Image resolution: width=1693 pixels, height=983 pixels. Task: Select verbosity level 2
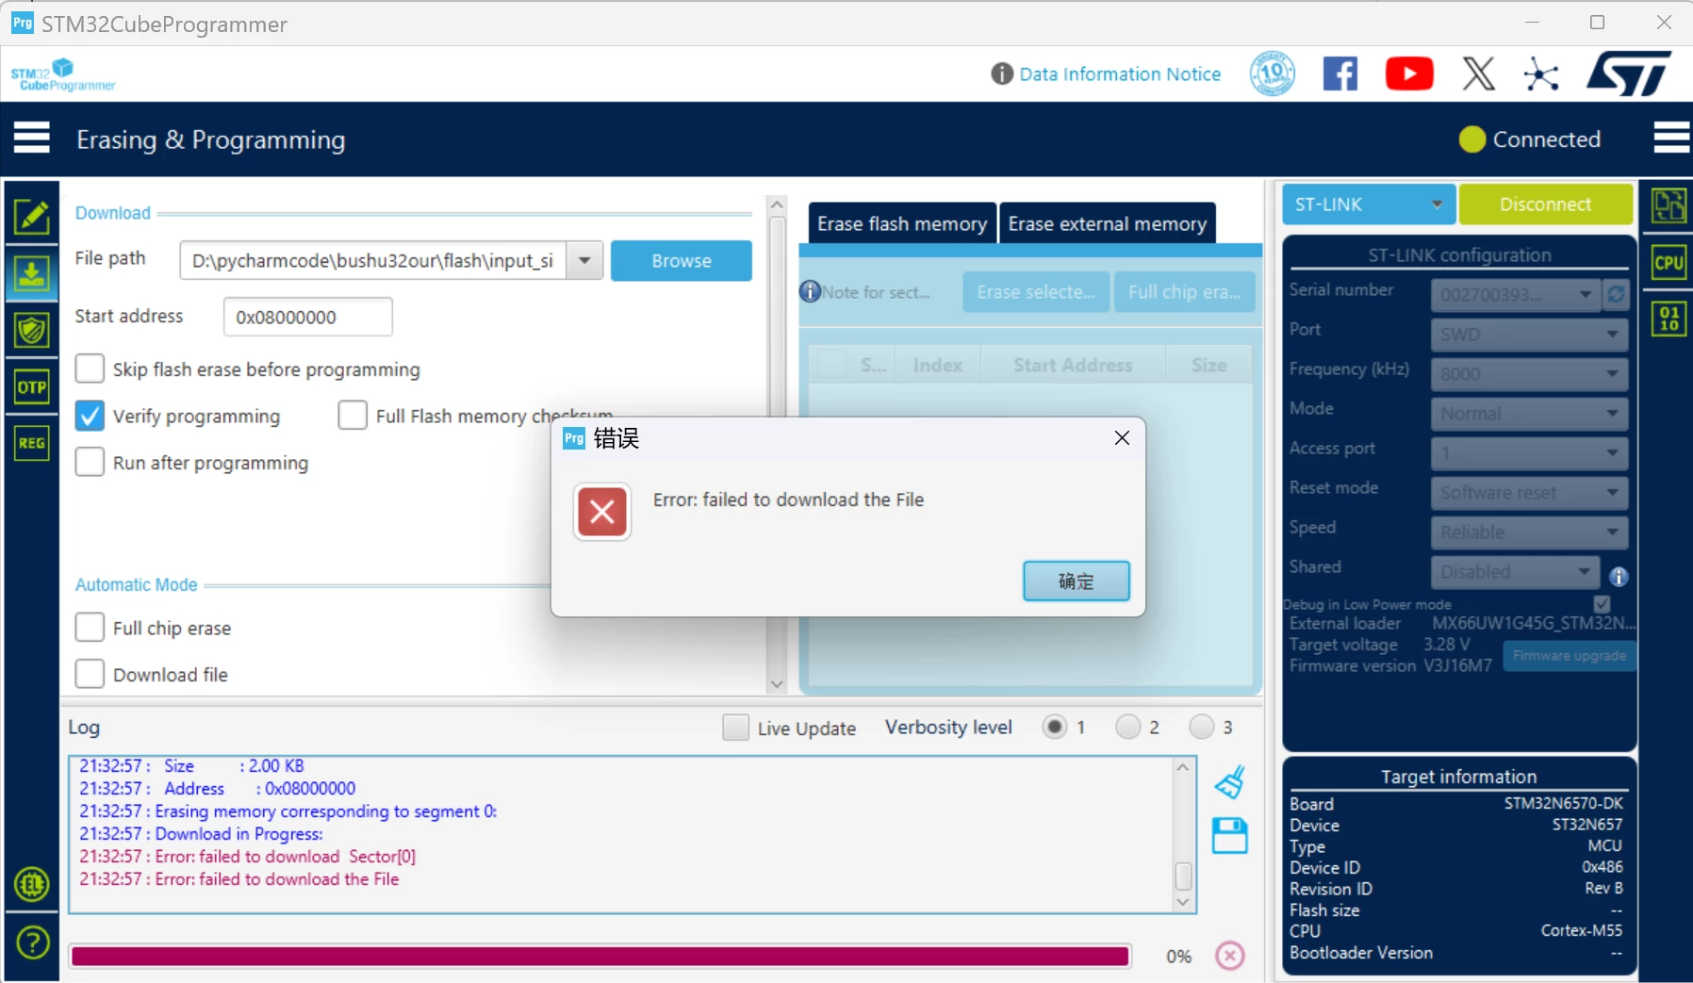click(x=1127, y=727)
